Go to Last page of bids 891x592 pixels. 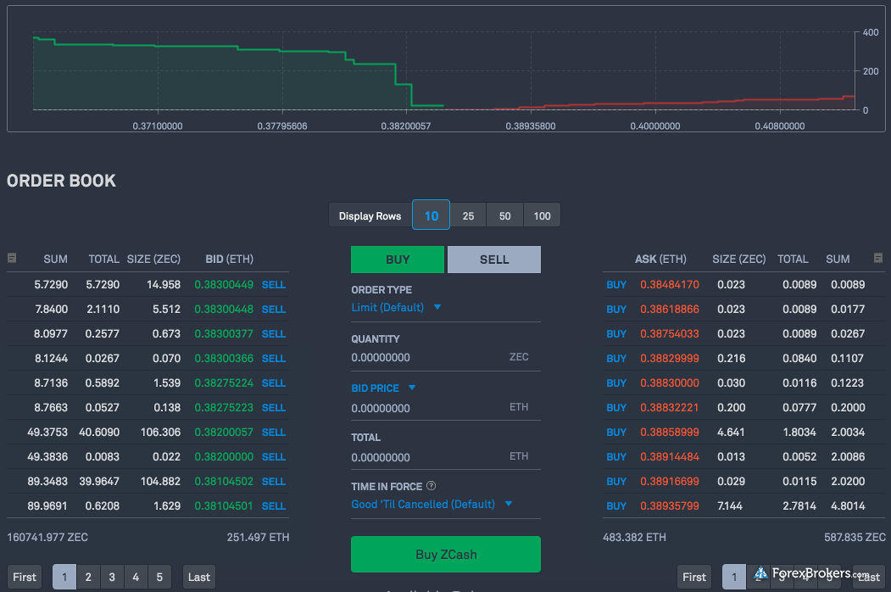click(x=199, y=578)
